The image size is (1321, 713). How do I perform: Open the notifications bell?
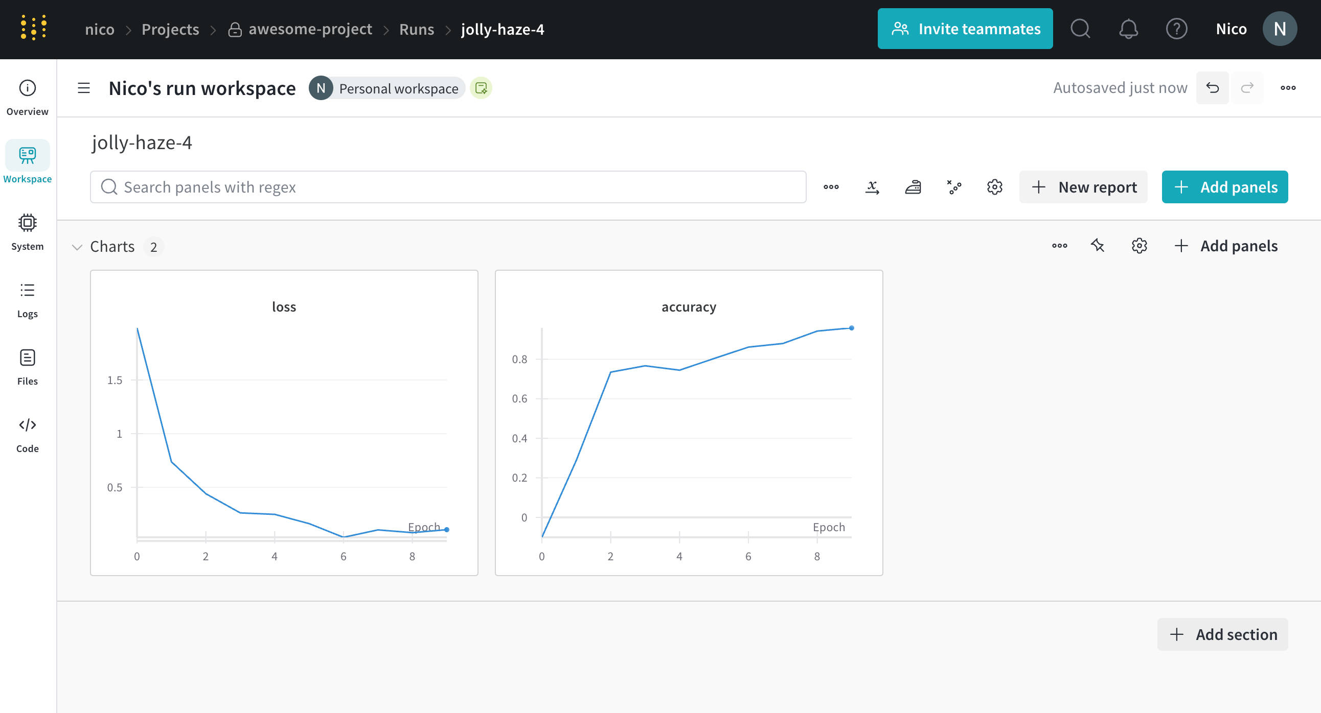click(1128, 29)
